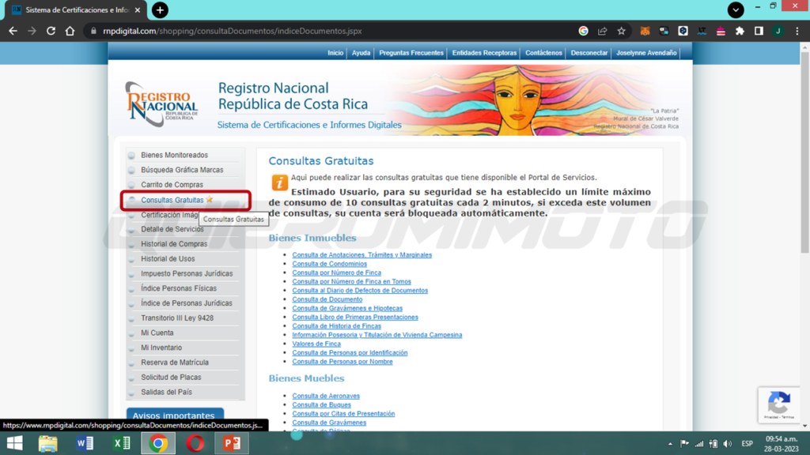Open the profile J avatar
Screen dimensions: 810x455
coord(778,31)
